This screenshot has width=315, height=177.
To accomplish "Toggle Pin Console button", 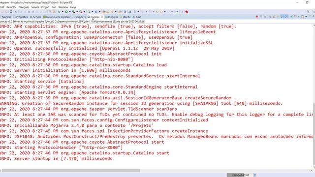I will pyautogui.click(x=291, y=16).
